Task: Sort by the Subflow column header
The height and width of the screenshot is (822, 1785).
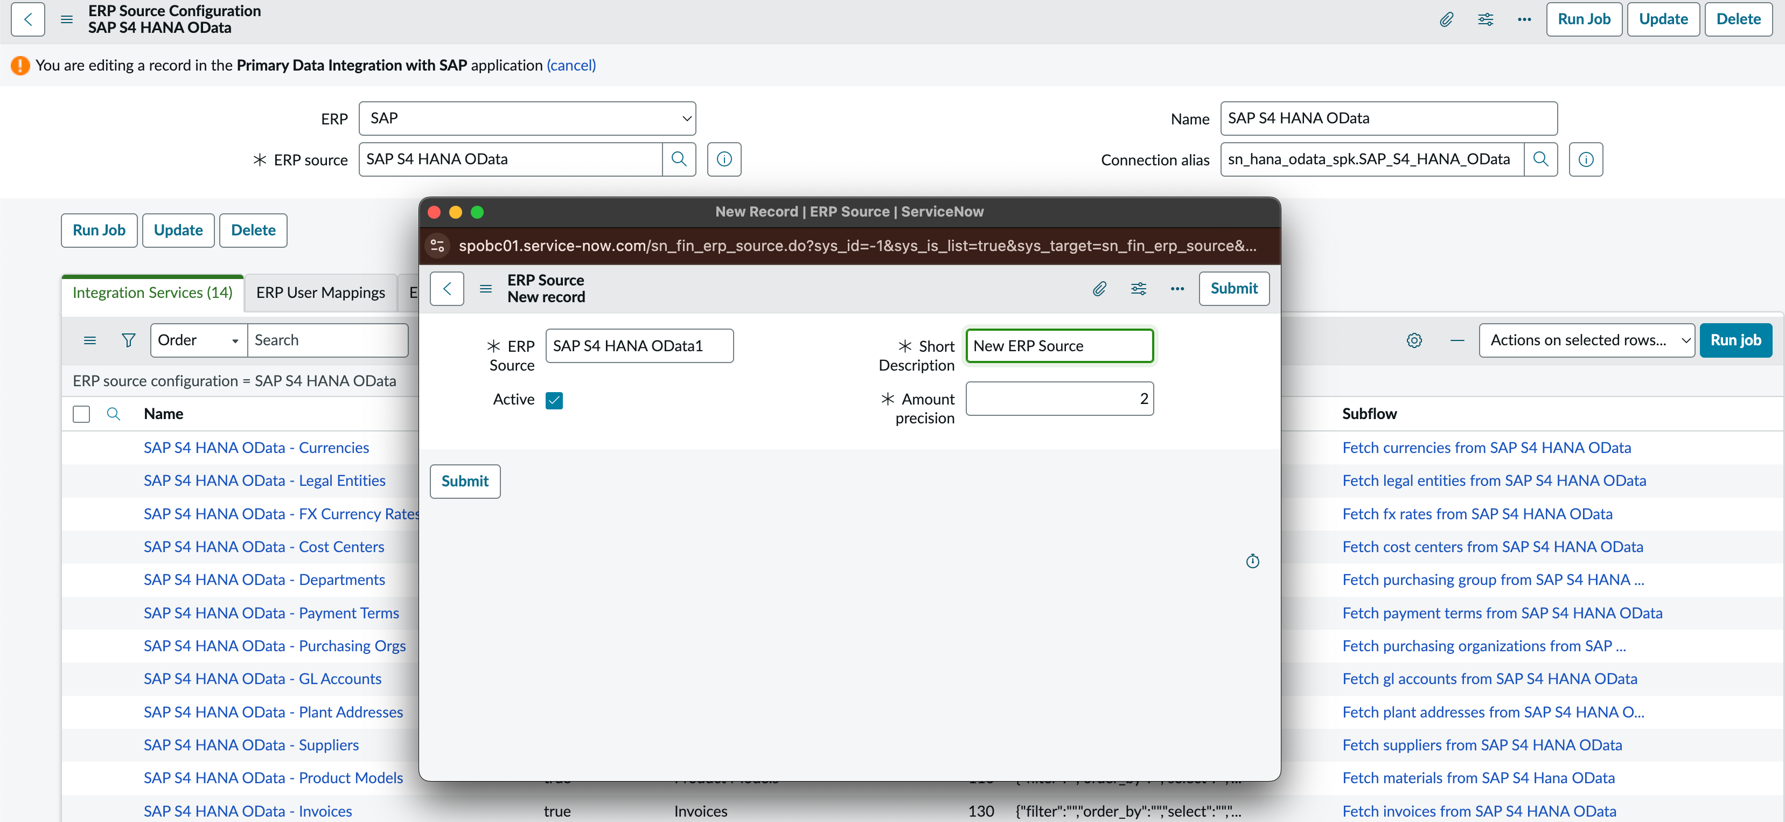Action: pyautogui.click(x=1369, y=414)
